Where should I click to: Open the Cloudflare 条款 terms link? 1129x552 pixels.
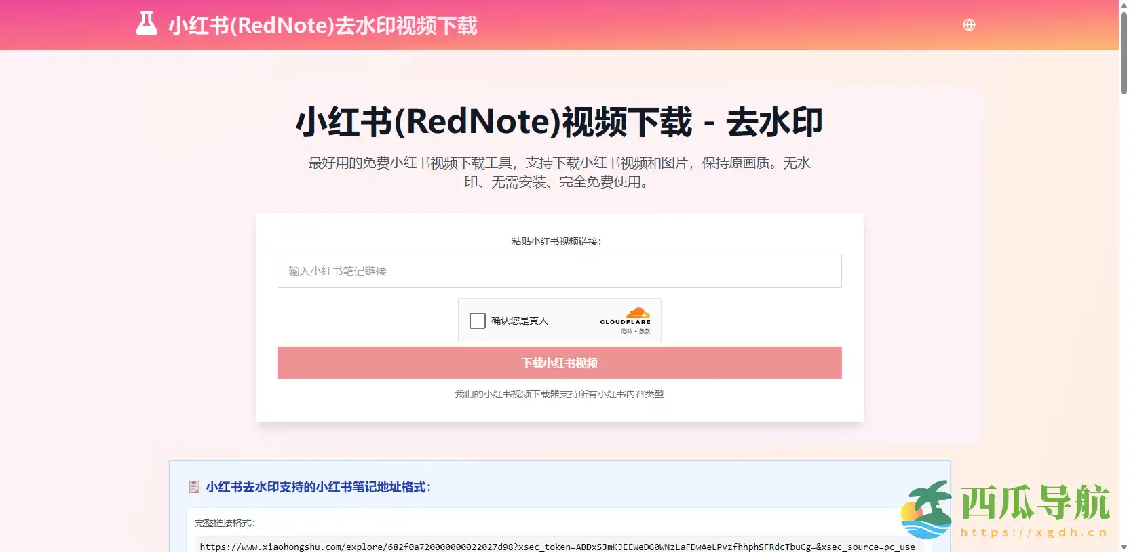point(645,332)
